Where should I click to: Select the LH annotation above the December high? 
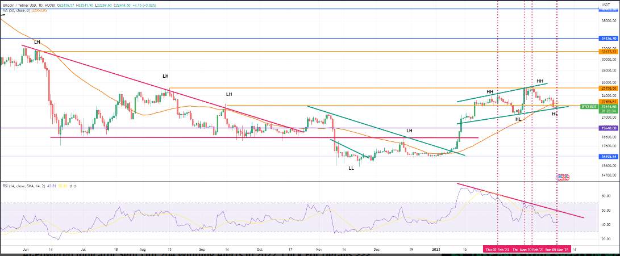point(410,131)
